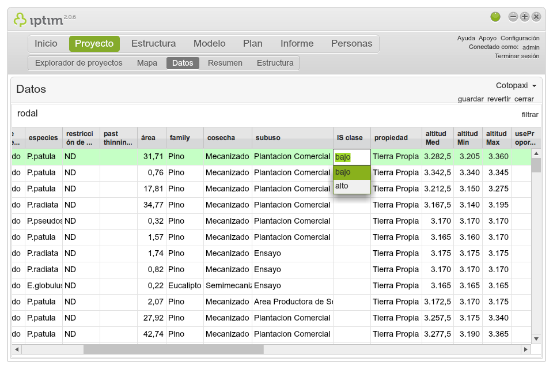Open the Mapa sub-tab

tap(147, 63)
